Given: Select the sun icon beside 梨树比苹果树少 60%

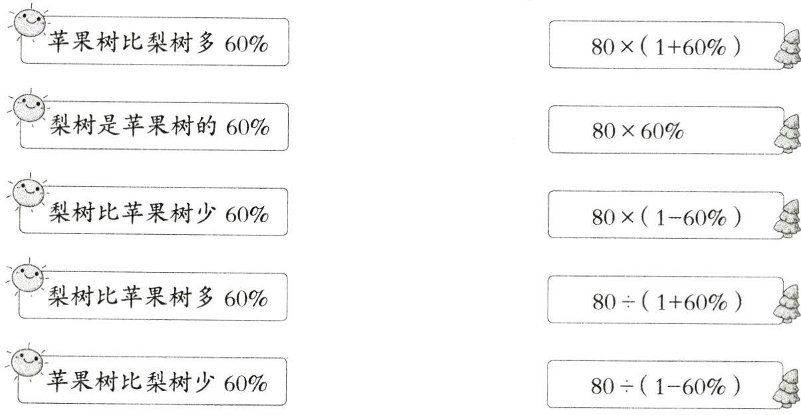Looking at the screenshot, I should coord(28,193).
